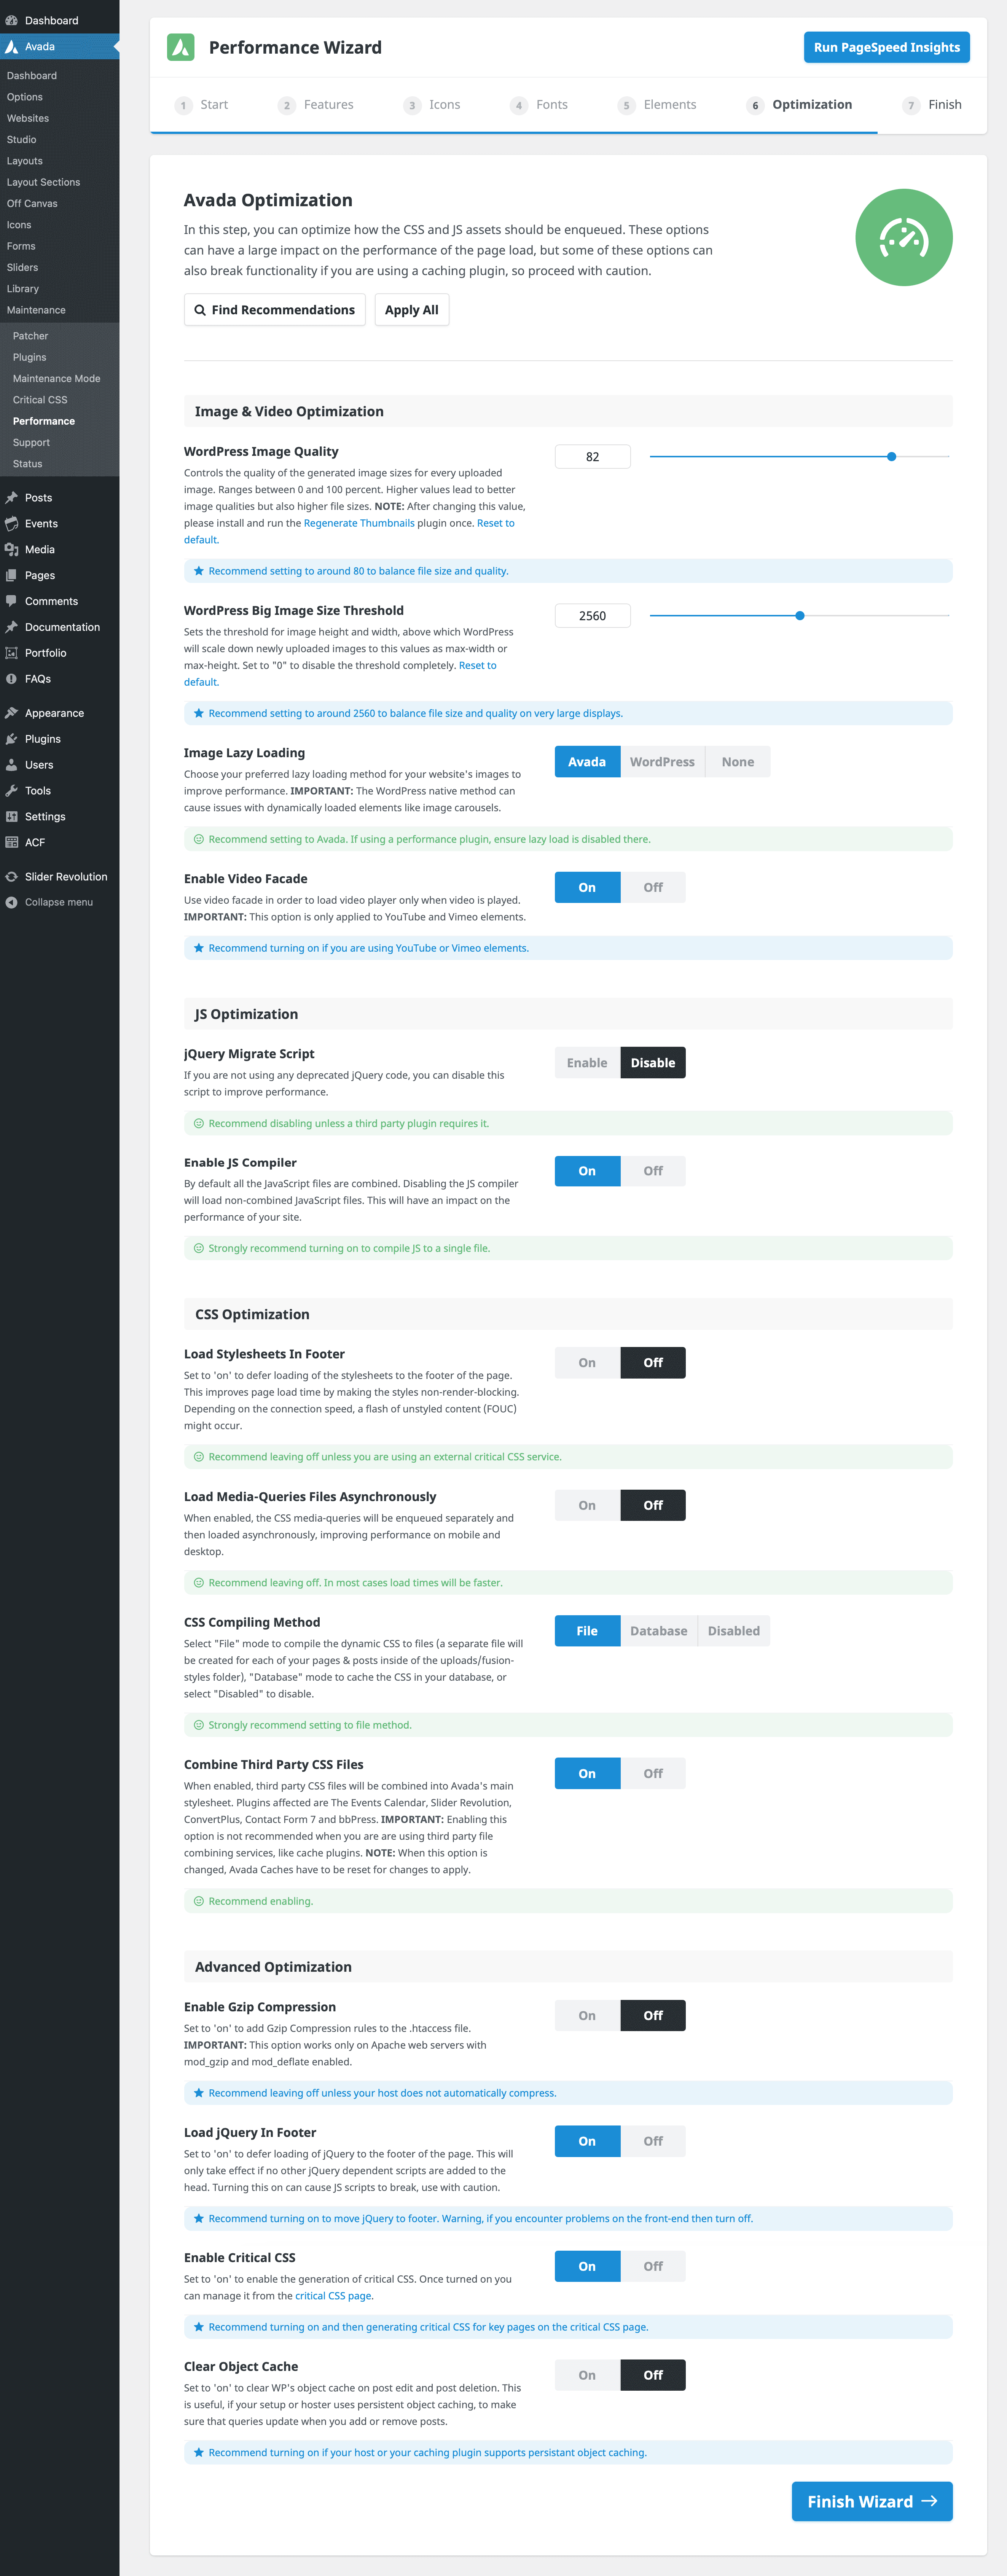Image resolution: width=1007 pixels, height=2576 pixels.
Task: Click the Finish Wizard button
Action: click(x=872, y=2501)
